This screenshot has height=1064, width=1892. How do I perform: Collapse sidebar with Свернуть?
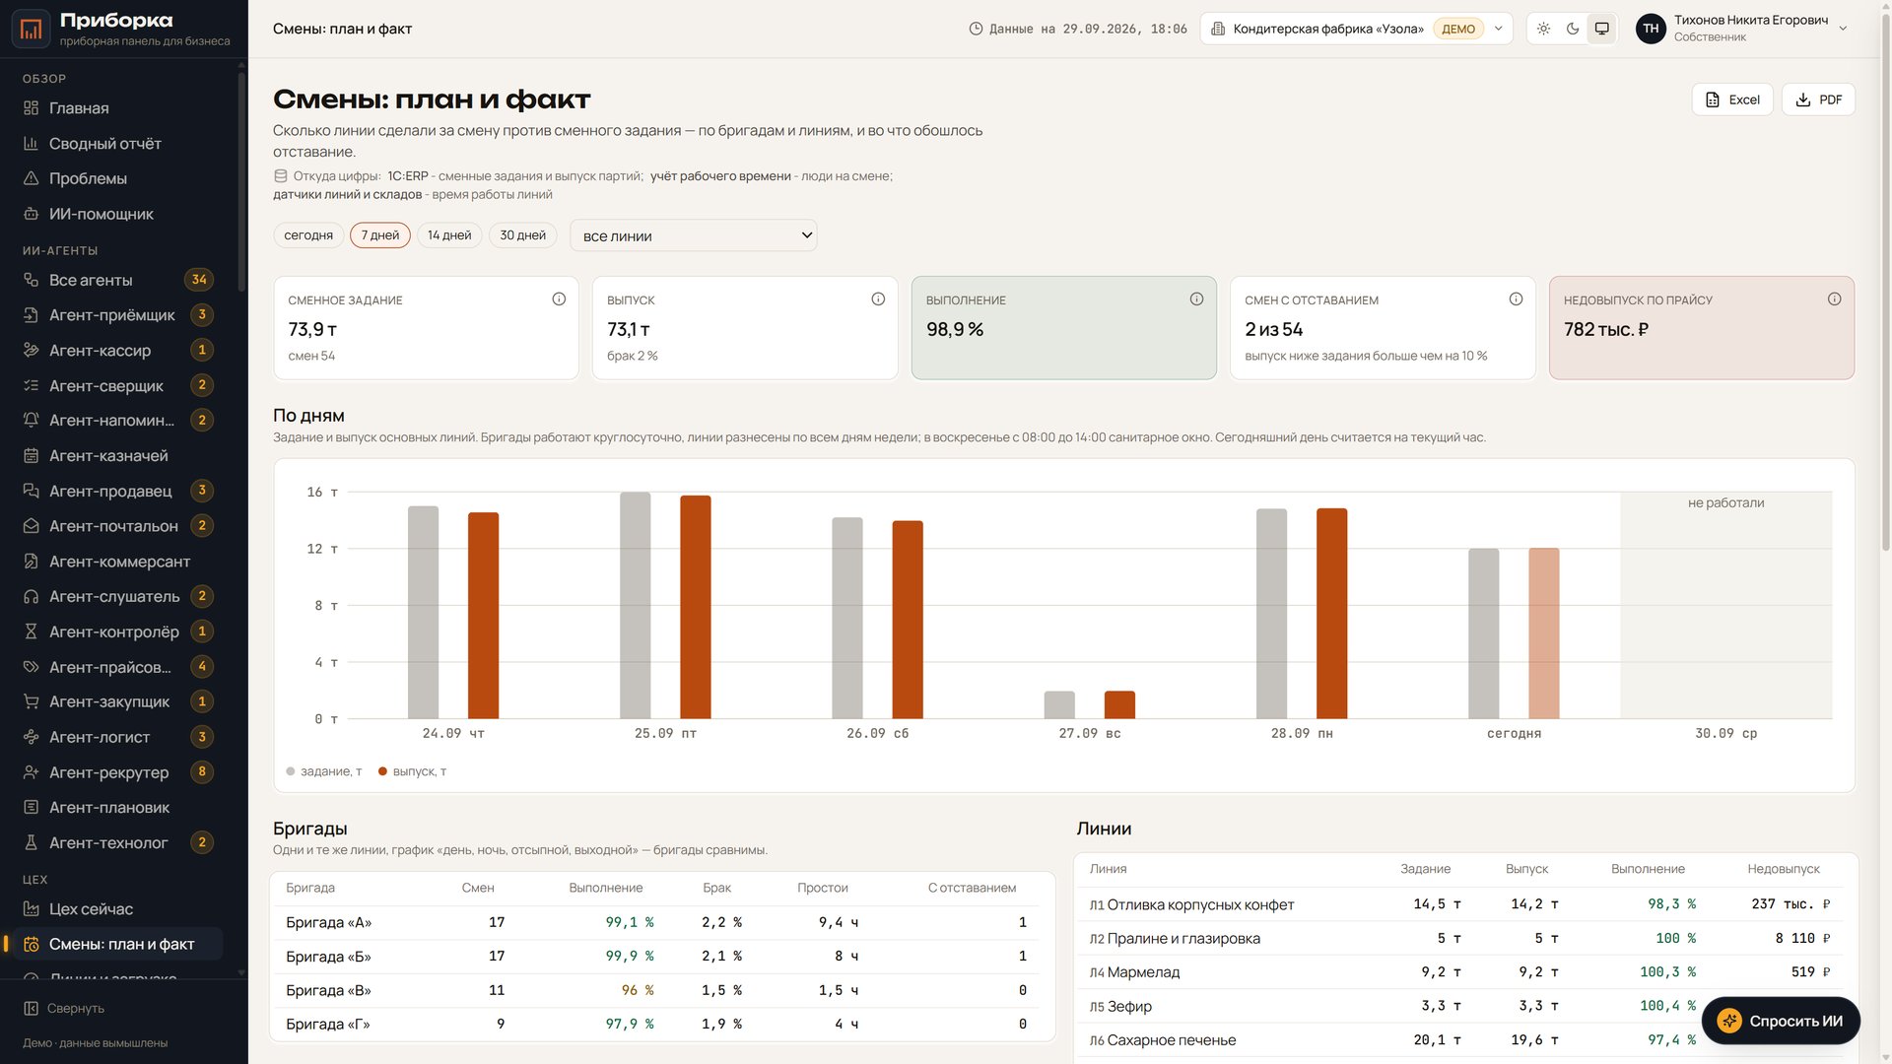(64, 1009)
